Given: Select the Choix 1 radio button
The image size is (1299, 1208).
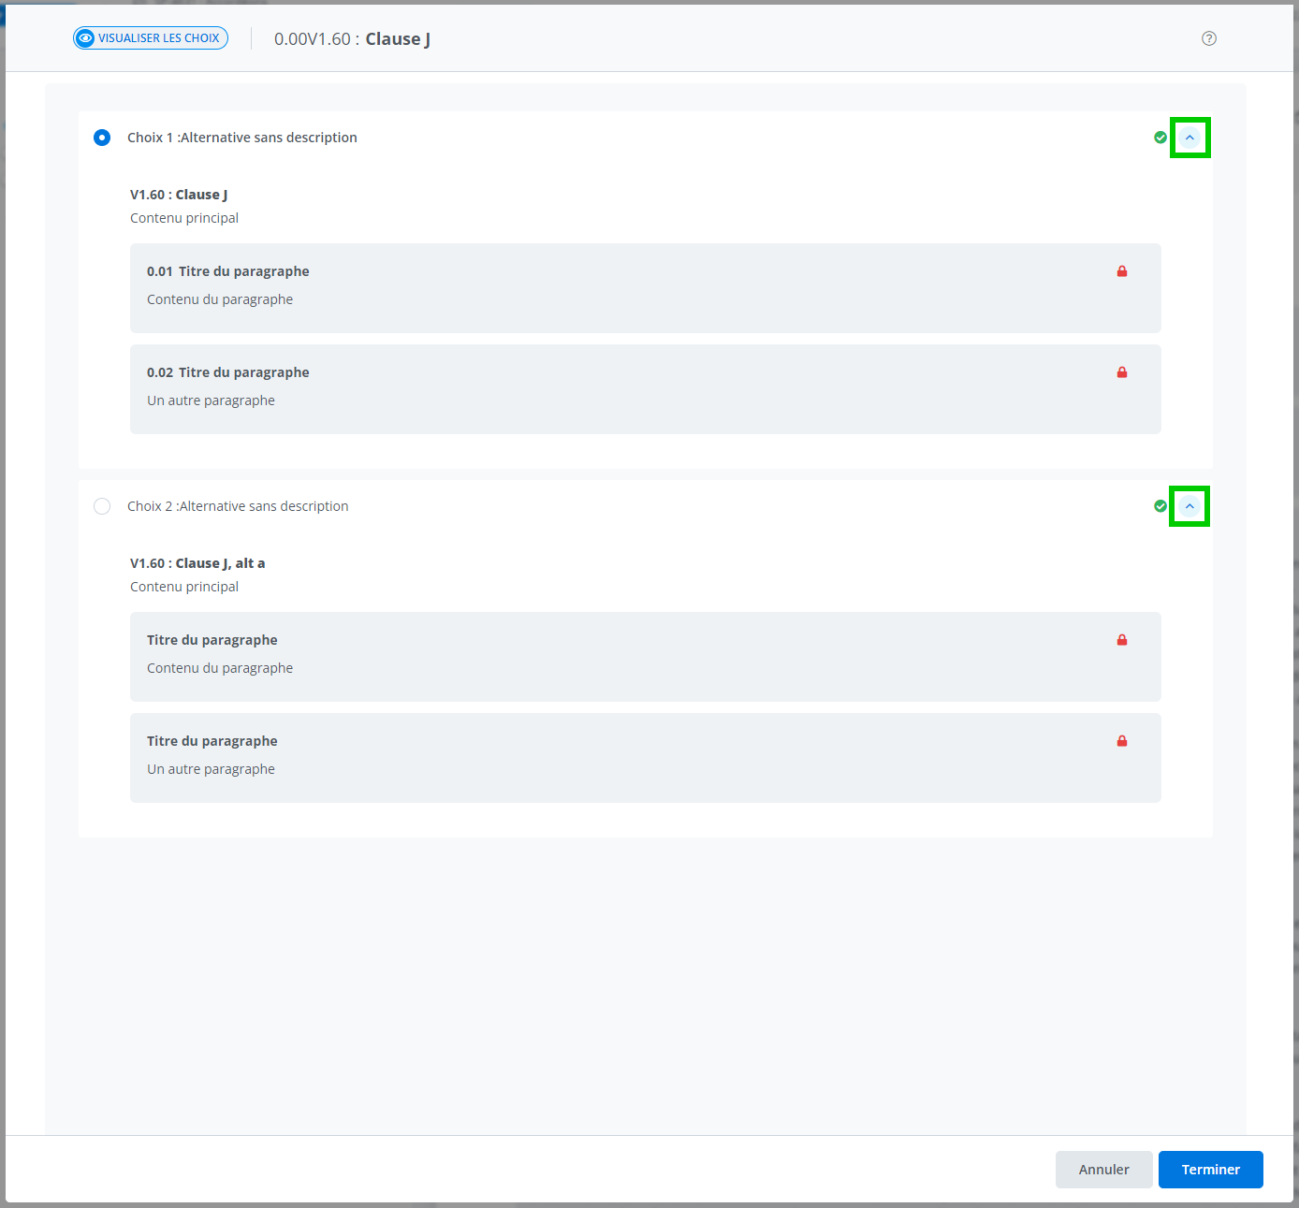Looking at the screenshot, I should [x=102, y=138].
